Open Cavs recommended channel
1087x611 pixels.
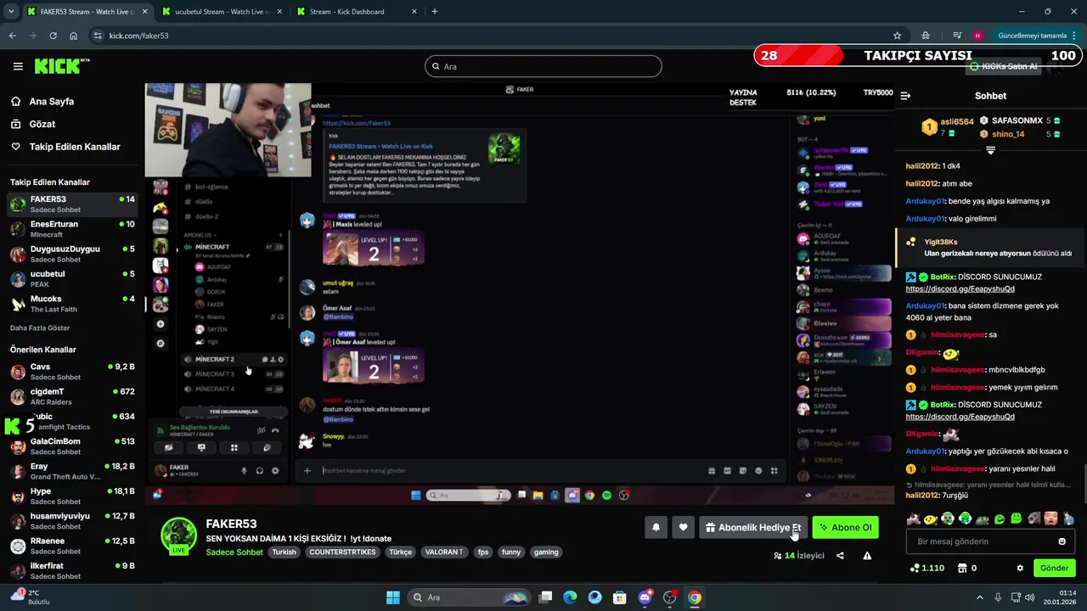tap(72, 372)
